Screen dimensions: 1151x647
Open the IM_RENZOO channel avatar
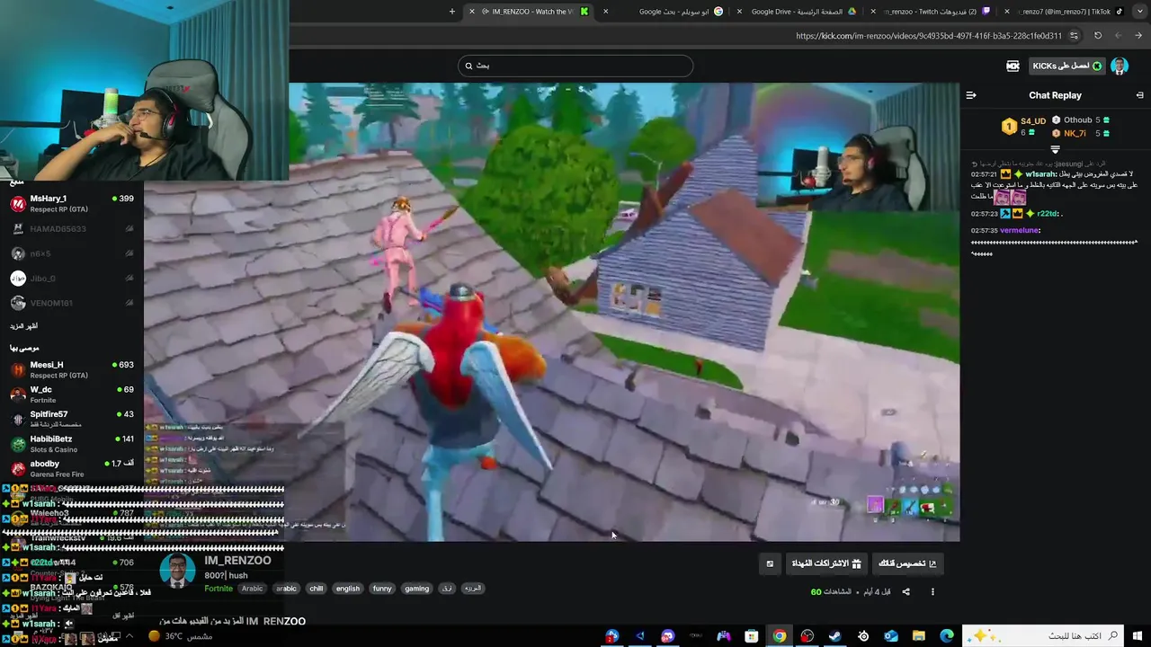177,572
